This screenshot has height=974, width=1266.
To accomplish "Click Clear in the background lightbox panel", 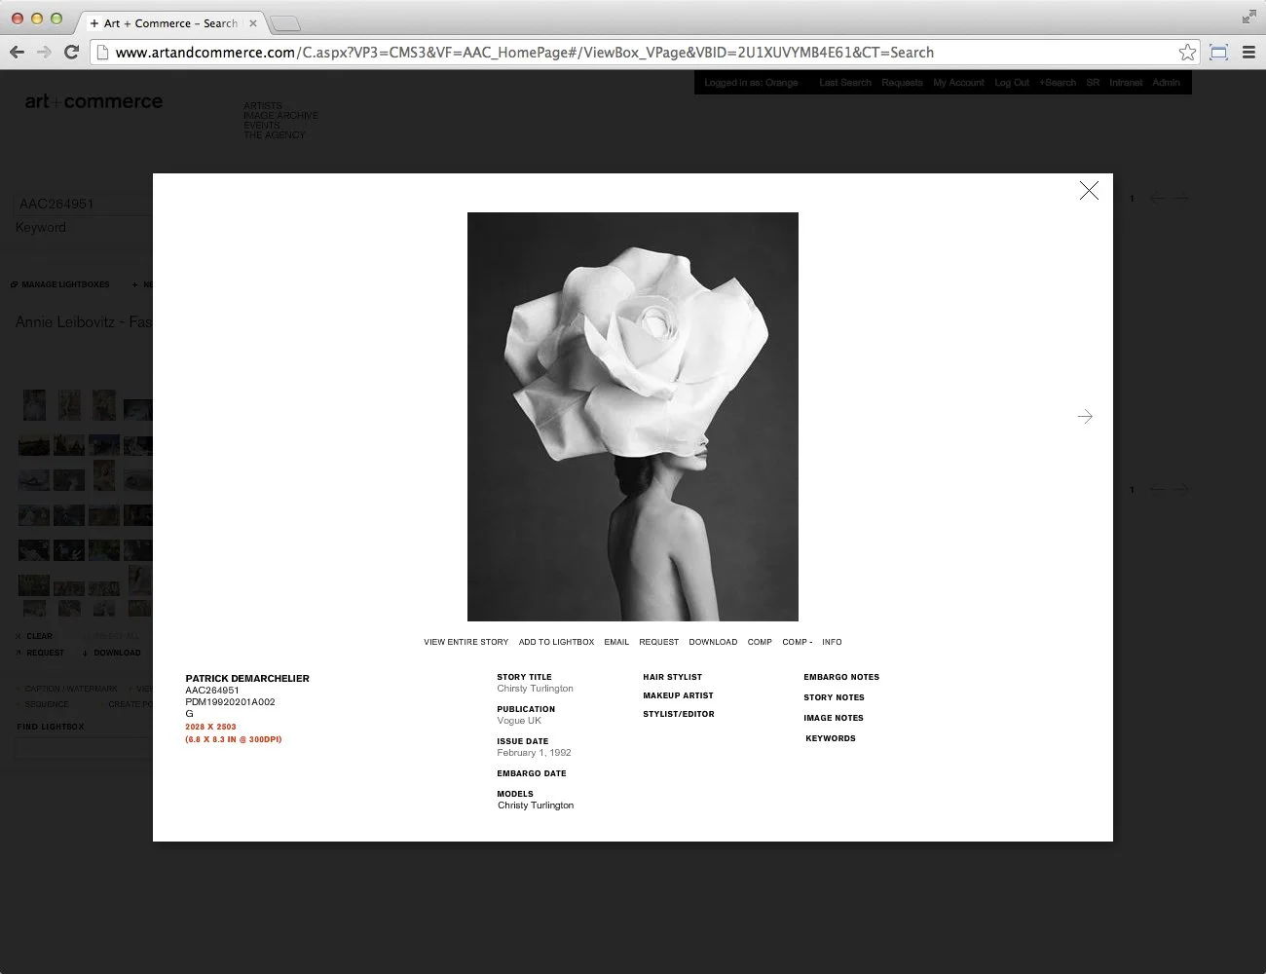I will (x=34, y=636).
